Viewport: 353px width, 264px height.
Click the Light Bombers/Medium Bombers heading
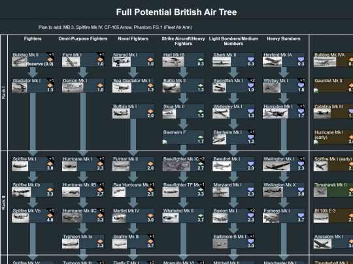coord(233,41)
